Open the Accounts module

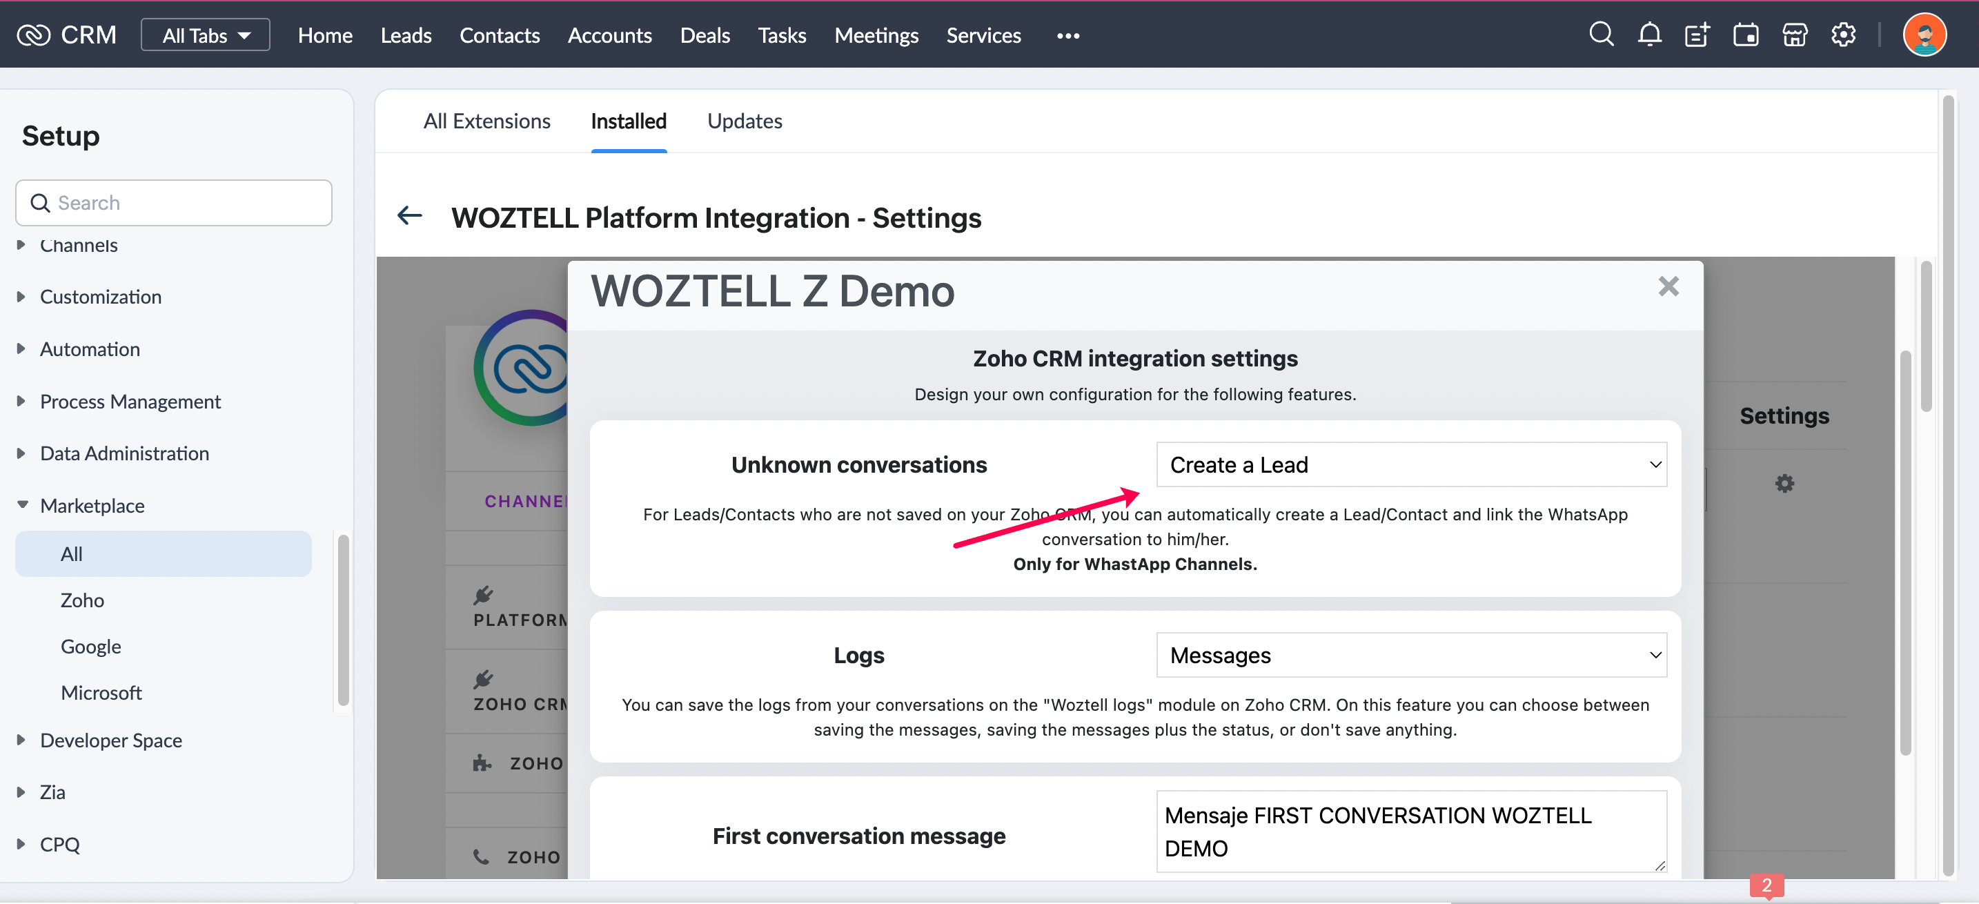[x=609, y=35]
